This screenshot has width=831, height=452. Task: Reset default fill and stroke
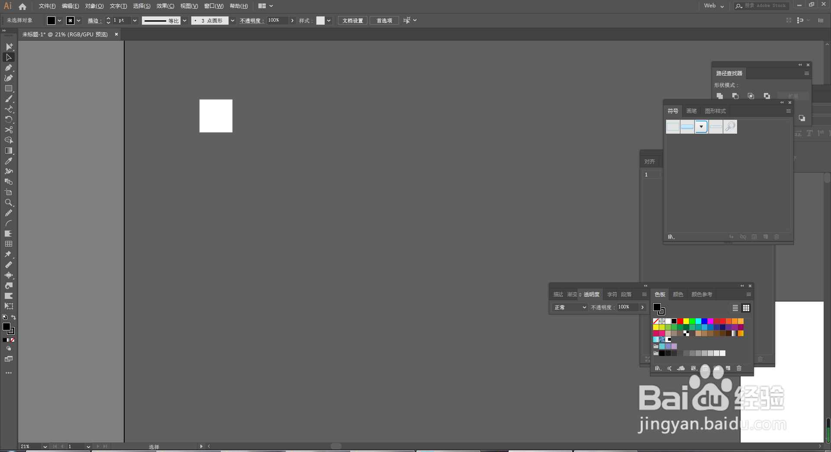tap(5, 317)
